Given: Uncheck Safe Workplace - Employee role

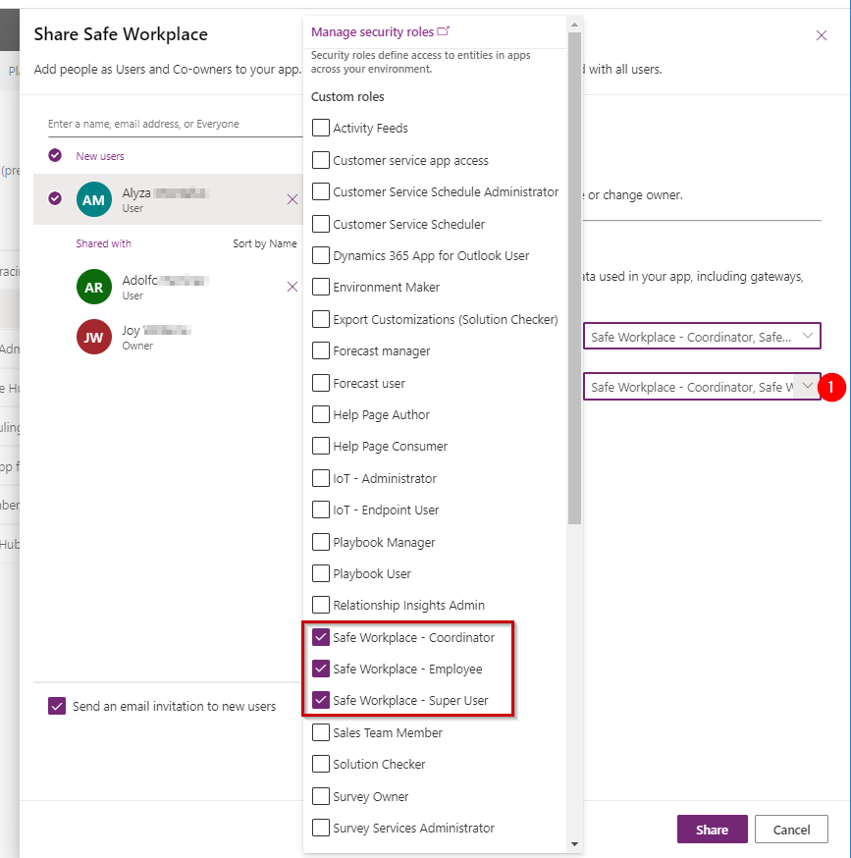Looking at the screenshot, I should pos(321,669).
